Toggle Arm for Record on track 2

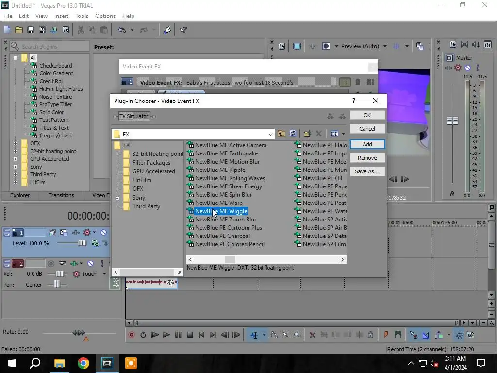pos(50,264)
